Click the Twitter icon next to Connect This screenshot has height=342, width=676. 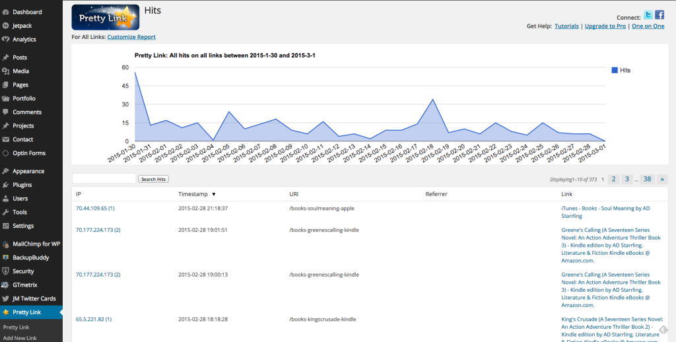[x=648, y=15]
